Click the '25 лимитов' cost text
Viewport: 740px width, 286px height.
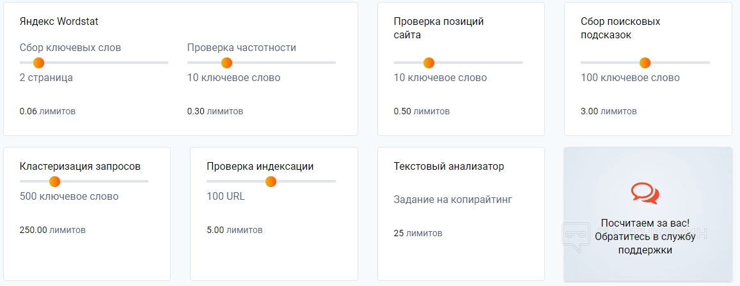click(x=418, y=233)
